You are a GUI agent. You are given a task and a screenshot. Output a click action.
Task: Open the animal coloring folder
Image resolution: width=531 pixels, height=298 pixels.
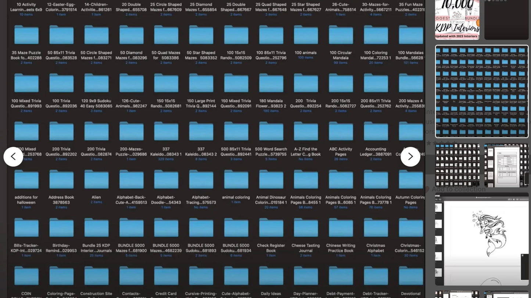point(236,180)
